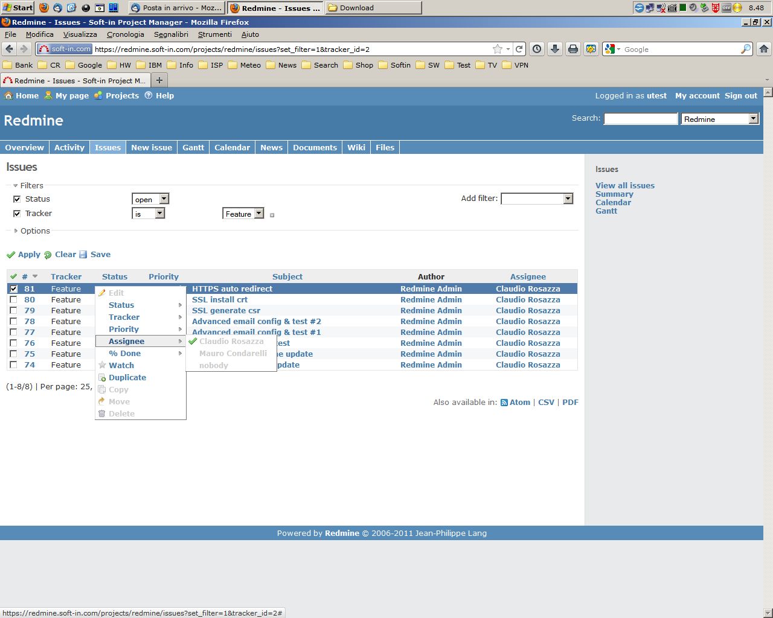773x618 pixels.
Task: Open the Bank bookmarks folder
Action: pos(18,65)
